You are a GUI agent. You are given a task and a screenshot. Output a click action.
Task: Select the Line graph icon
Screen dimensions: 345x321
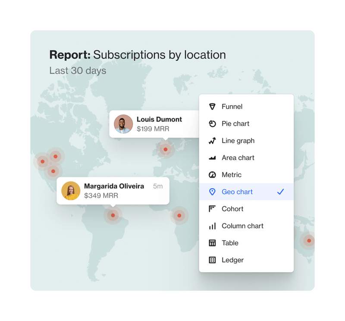pyautogui.click(x=213, y=141)
